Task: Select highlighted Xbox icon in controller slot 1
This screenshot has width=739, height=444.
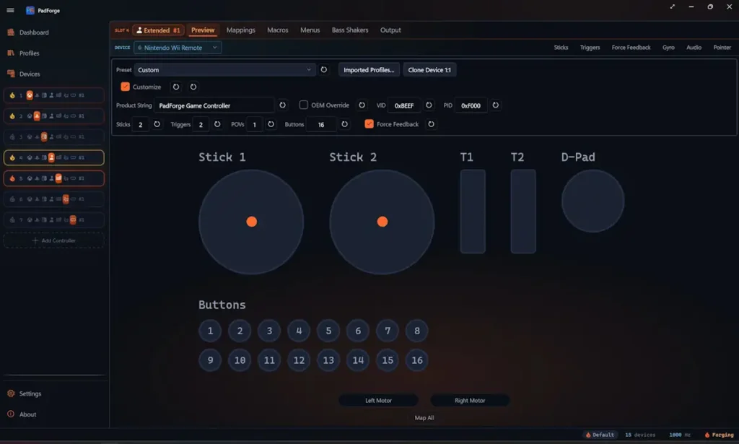Action: (x=29, y=95)
